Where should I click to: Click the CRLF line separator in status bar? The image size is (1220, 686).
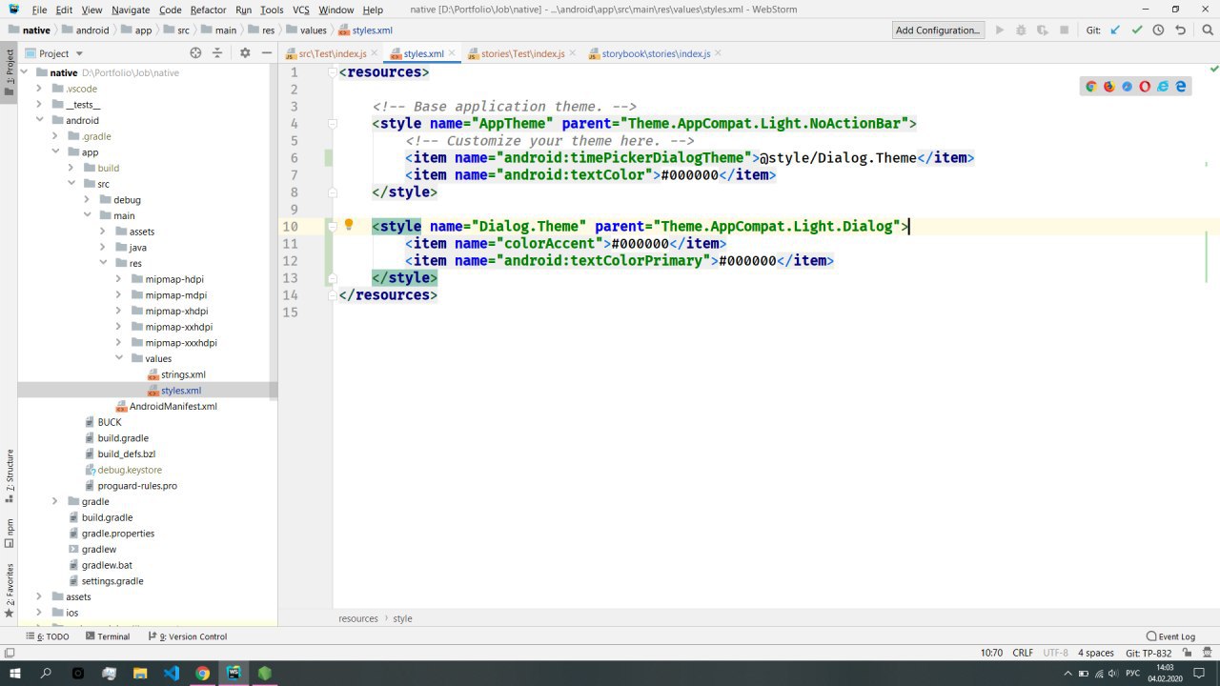[x=1023, y=653]
